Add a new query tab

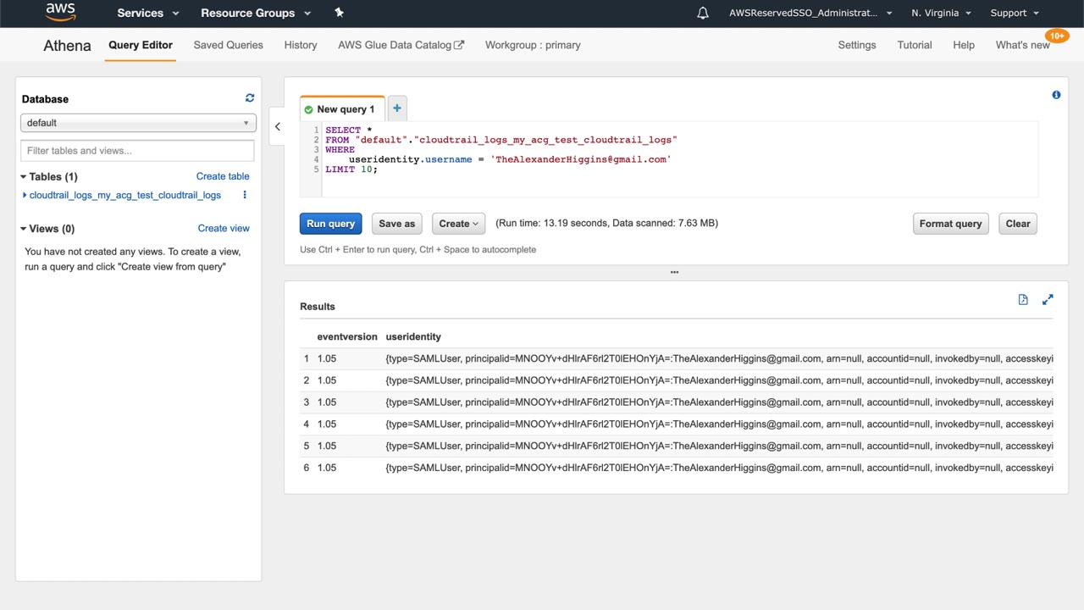point(397,108)
